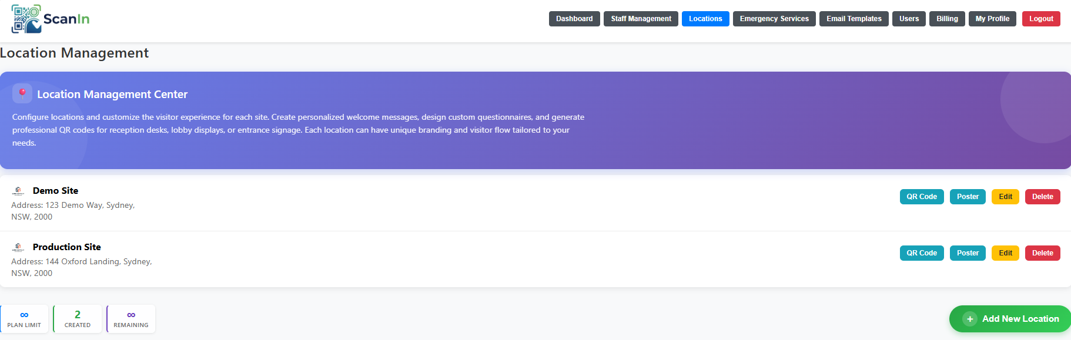Go to Staff Management
The width and height of the screenshot is (1071, 340).
coord(641,19)
